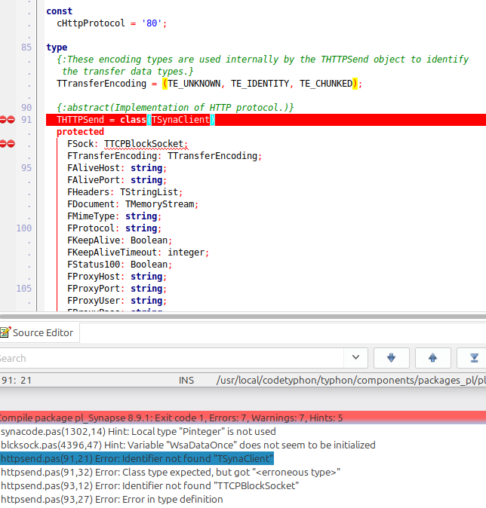This screenshot has width=486, height=508.
Task: Select the 'Identifier not found TSynaClient' error message
Action: click(137, 458)
